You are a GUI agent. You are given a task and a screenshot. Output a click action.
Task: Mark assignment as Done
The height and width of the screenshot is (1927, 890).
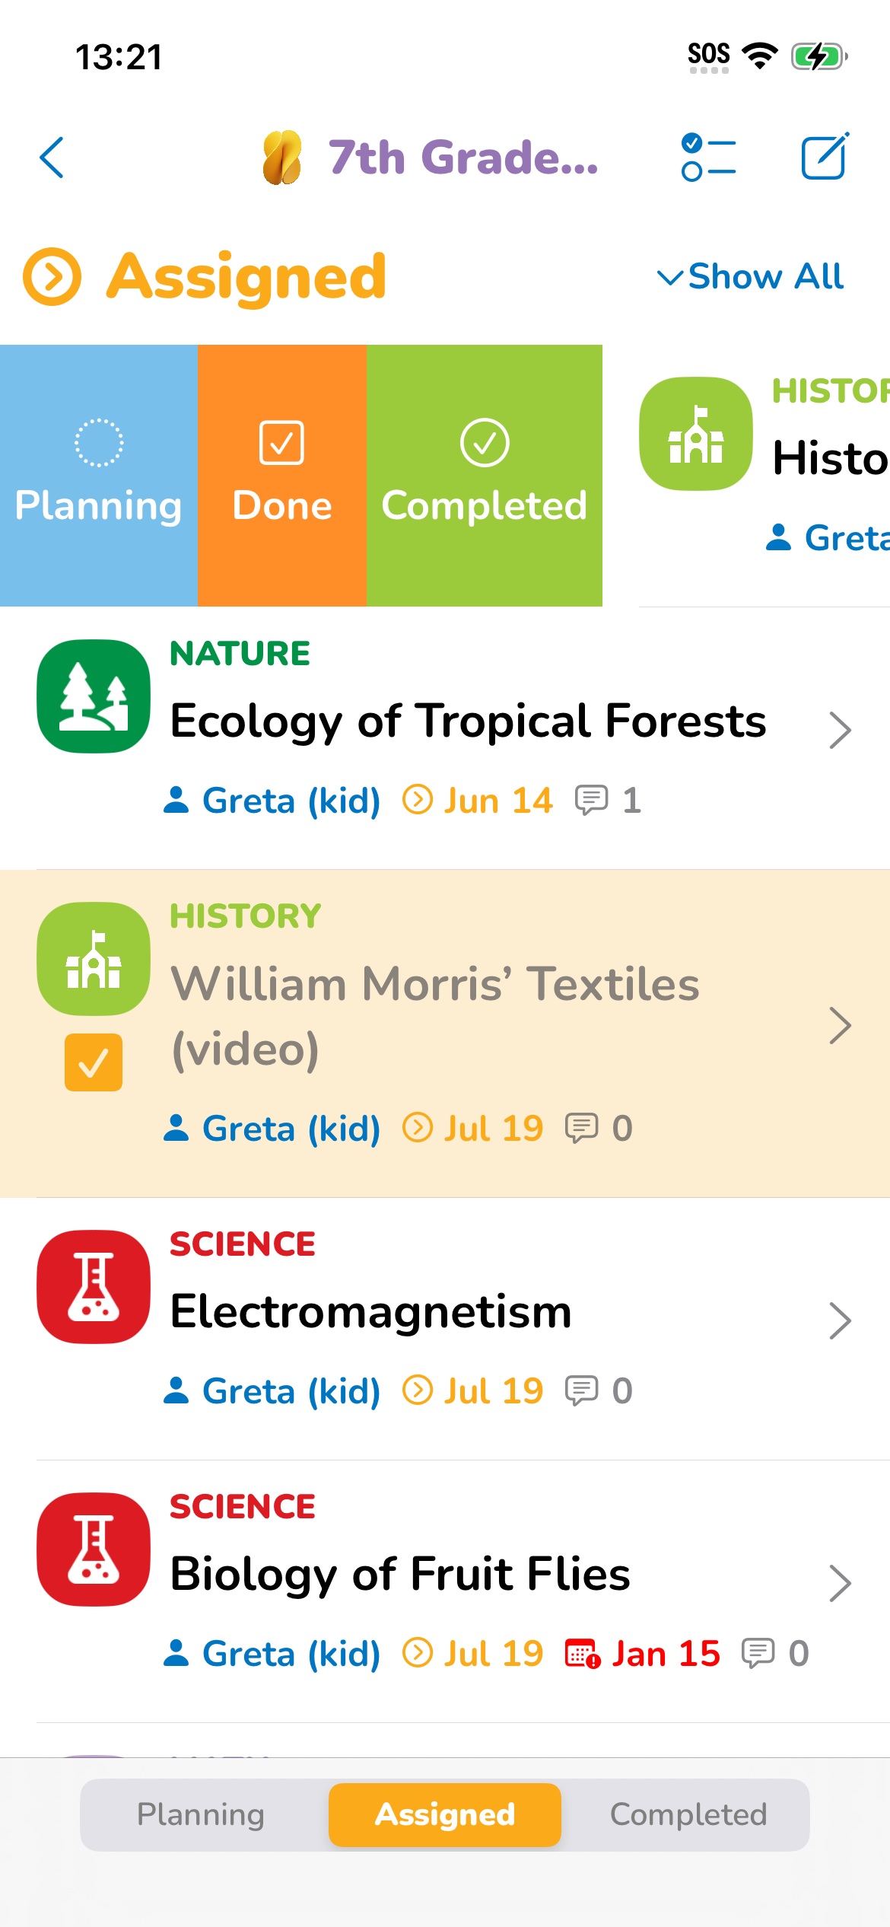(x=281, y=475)
